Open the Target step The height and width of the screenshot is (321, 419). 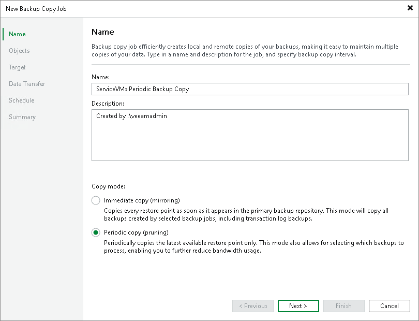coord(17,67)
